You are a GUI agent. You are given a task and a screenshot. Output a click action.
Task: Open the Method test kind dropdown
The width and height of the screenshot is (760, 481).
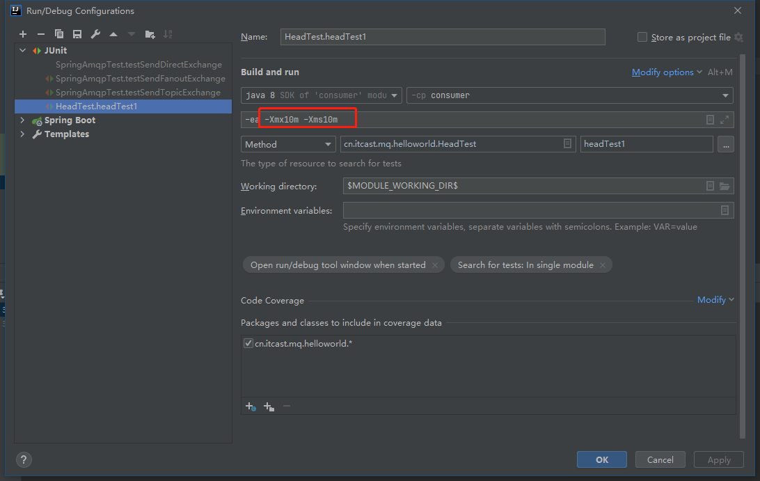coord(288,145)
